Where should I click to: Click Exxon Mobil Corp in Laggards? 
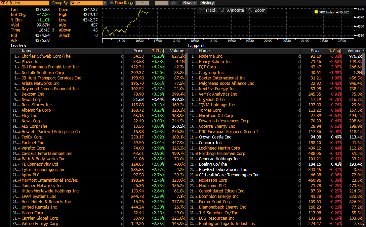tap(215, 202)
